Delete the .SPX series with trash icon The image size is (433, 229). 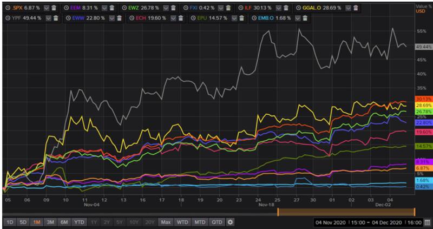click(54, 8)
